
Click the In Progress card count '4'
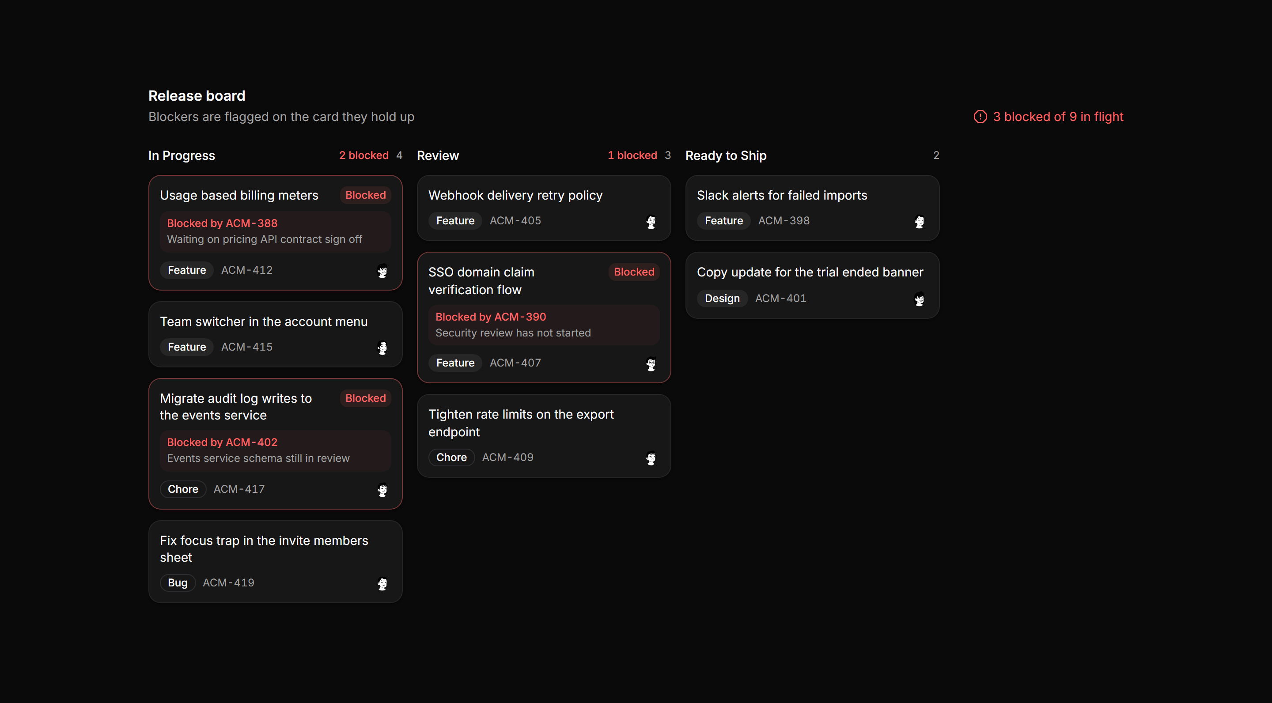click(x=399, y=155)
